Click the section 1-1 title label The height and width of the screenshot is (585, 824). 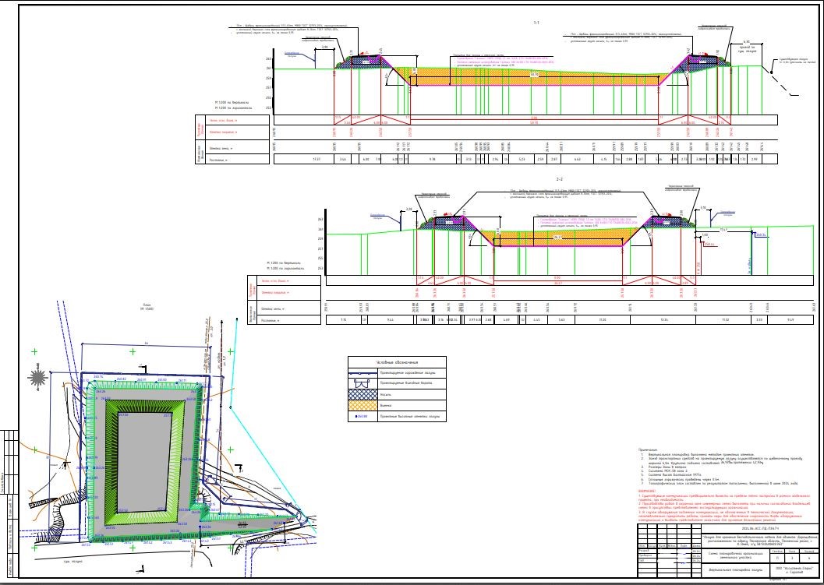[x=536, y=23]
